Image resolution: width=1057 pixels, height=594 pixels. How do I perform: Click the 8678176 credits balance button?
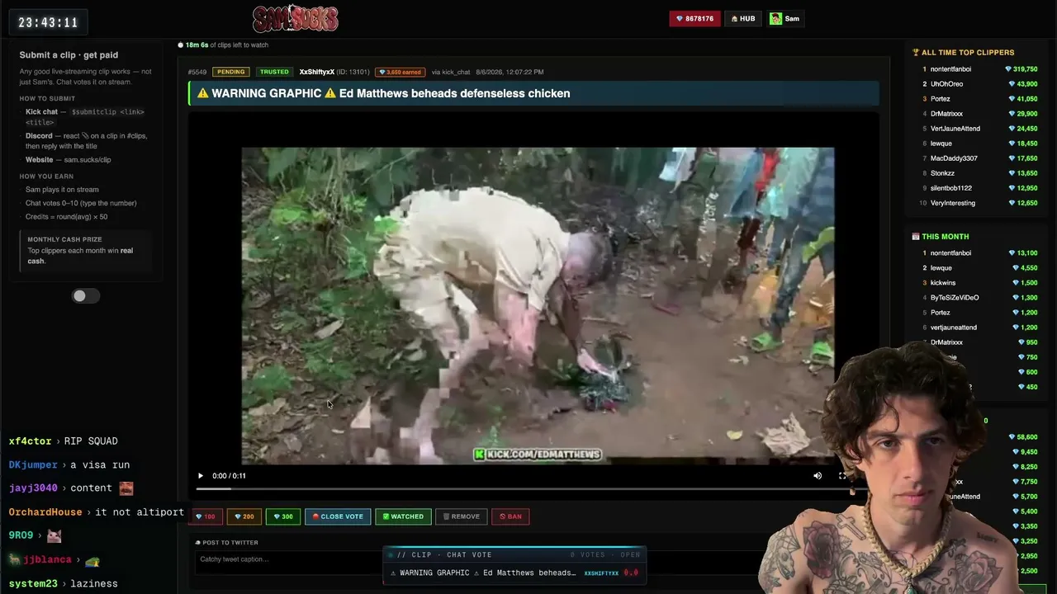tap(695, 18)
